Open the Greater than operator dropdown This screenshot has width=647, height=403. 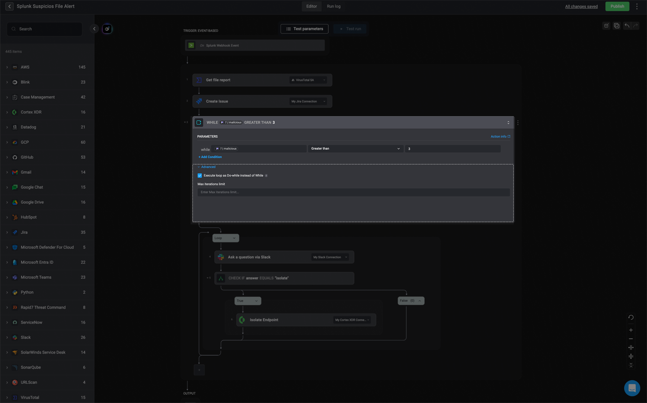coord(355,149)
